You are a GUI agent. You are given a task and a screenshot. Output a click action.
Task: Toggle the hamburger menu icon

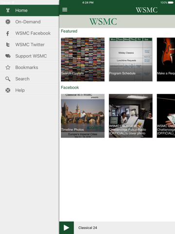(x=65, y=10)
